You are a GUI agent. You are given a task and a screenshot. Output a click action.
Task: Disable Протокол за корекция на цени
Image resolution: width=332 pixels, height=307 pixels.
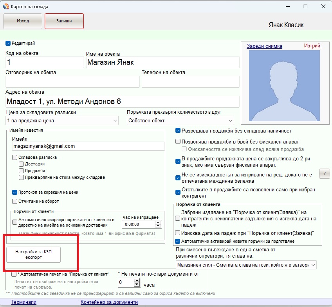pos(15,192)
